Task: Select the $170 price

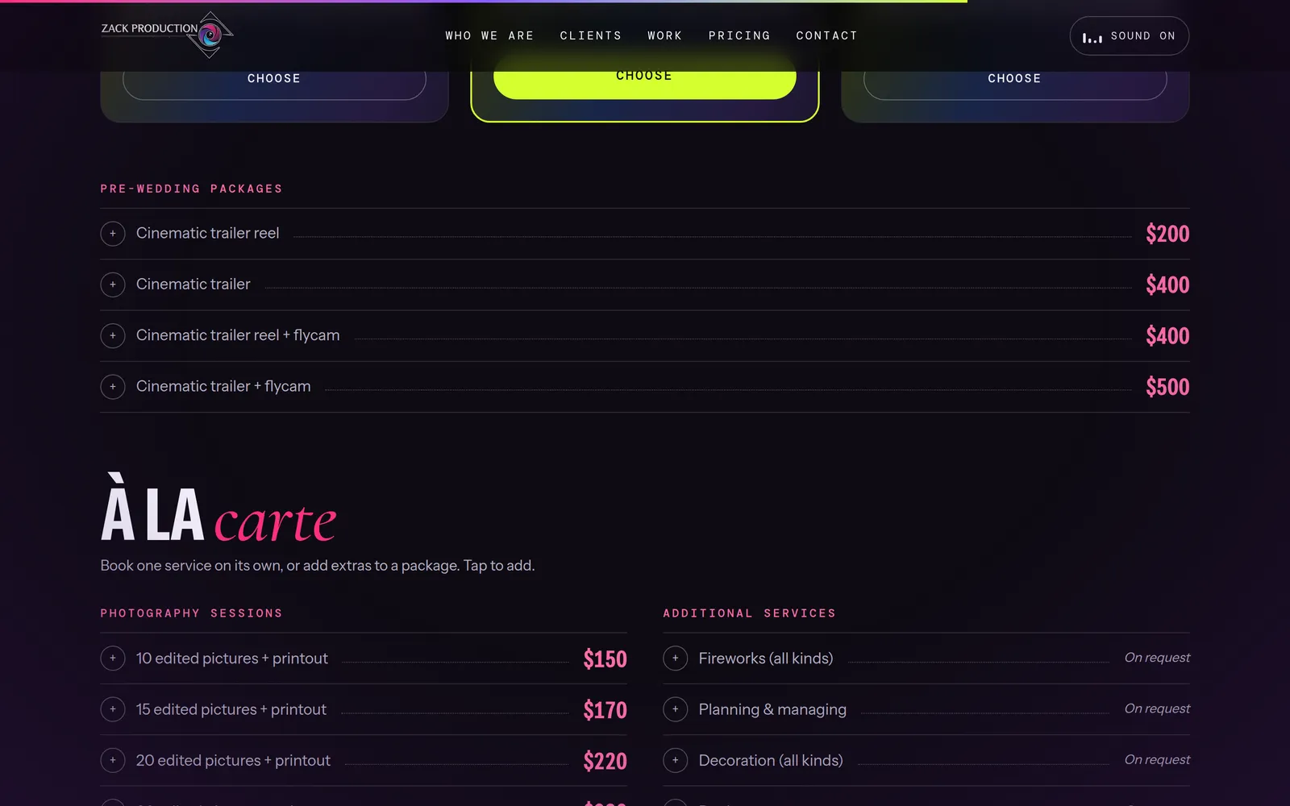Action: (x=605, y=710)
